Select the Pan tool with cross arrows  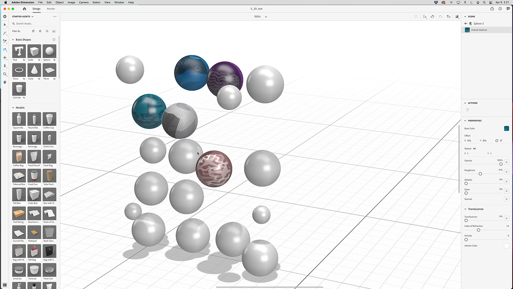[5, 58]
